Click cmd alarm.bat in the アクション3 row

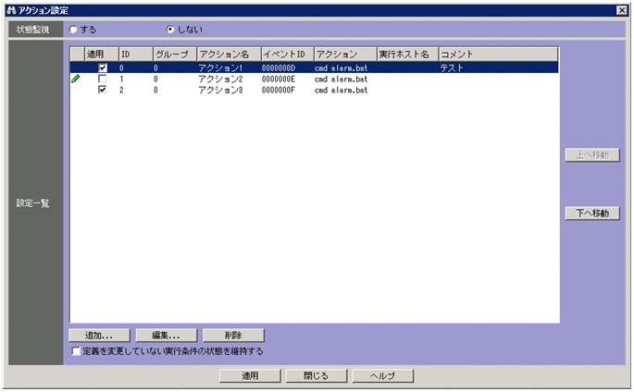(x=342, y=90)
